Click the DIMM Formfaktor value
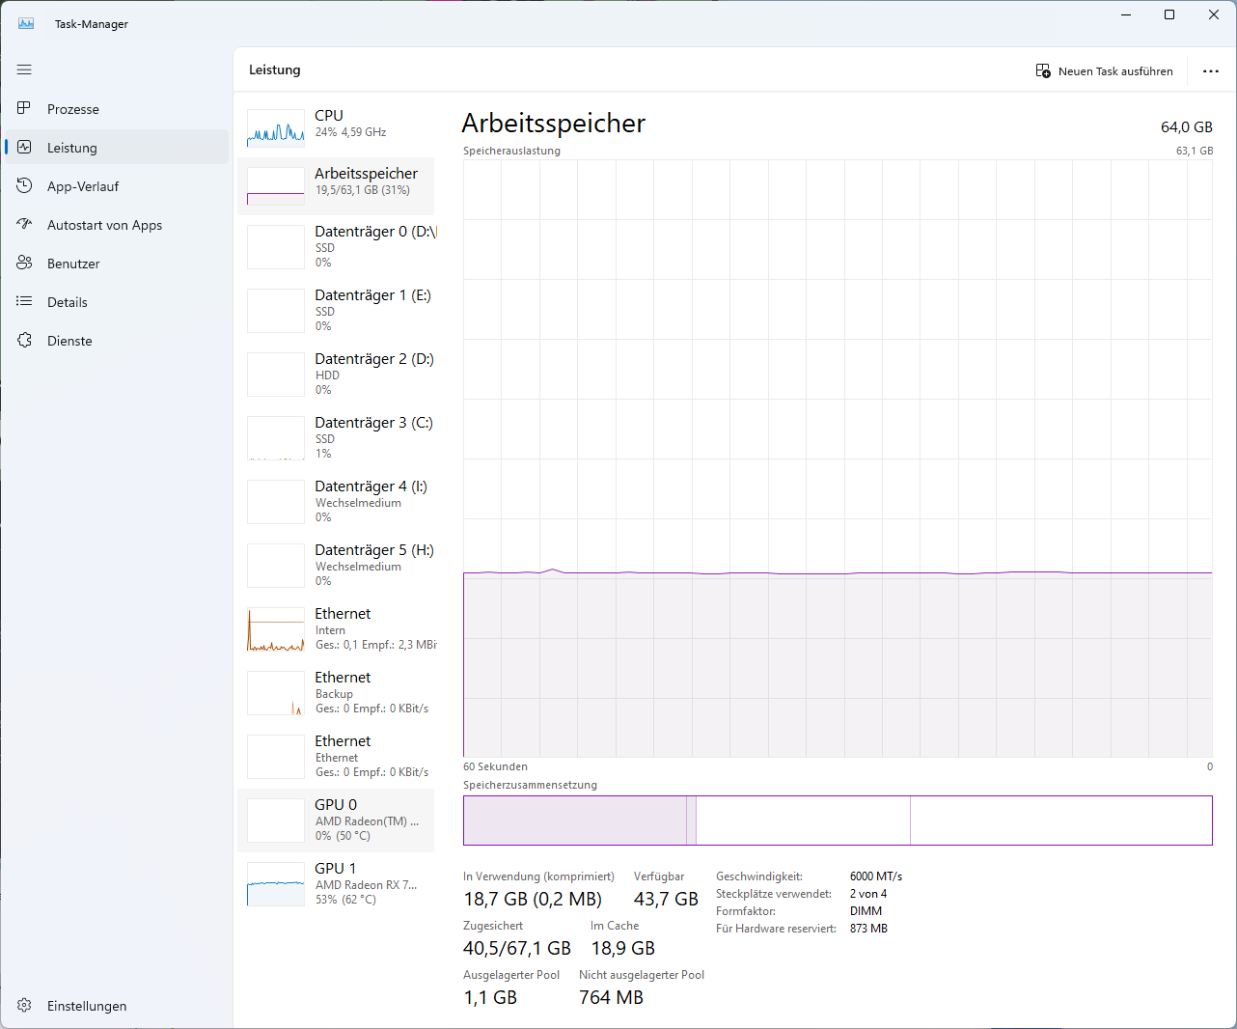1237x1029 pixels. tap(866, 911)
